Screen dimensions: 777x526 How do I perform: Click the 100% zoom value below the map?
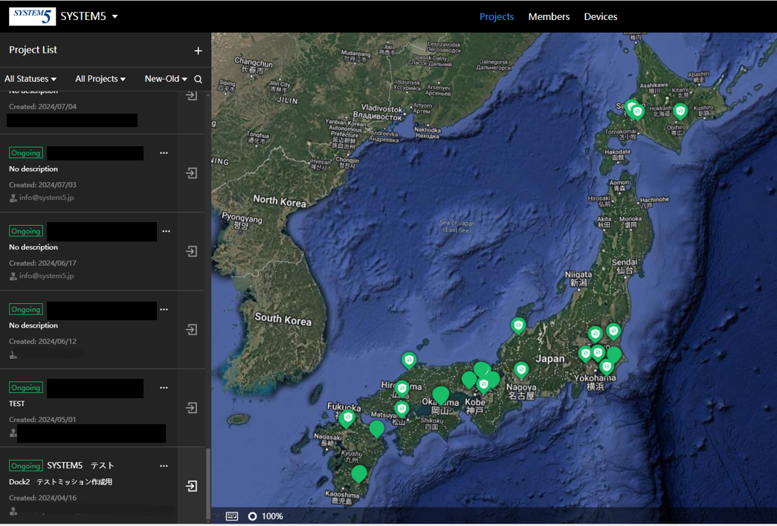click(x=273, y=516)
